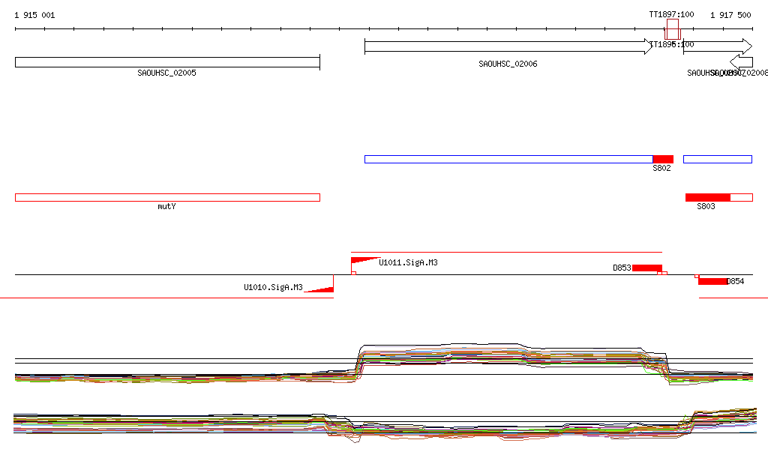Select the U1010.SigA.M3 promoter flag
The width and height of the screenshot is (768, 458).
tap(319, 289)
